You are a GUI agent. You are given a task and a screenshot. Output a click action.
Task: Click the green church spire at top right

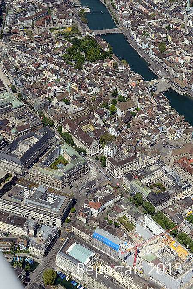[187, 6]
